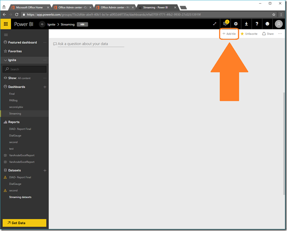Click the Get Data button

click(x=25, y=223)
